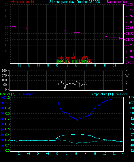Image resolution: width=134 pixels, height=162 pixels.
Task: Click rainfall axis value 0.4
Action: [x=7, y=135]
